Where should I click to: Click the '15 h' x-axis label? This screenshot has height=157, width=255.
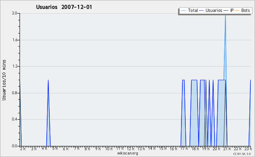tap(163, 149)
